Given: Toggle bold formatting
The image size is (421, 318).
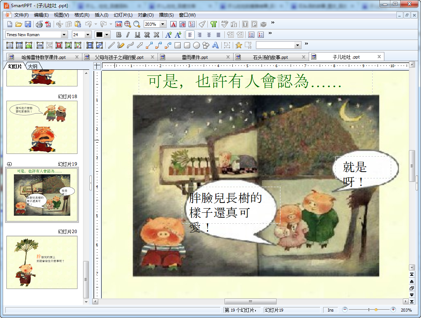Looking at the screenshot, I should [119, 35].
